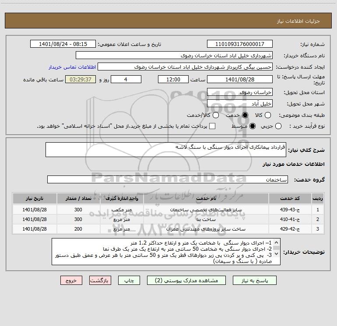
Task: Click the days remaining field showing 4
Action: (x=126, y=79)
